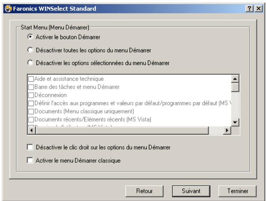The image size is (266, 201).
Task: Click the list's scroll left arrow
Action: tap(31, 131)
